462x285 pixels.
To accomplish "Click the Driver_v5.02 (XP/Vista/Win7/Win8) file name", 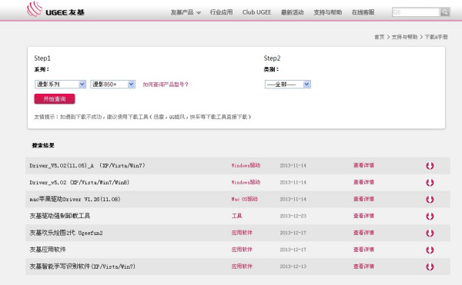I will 79,183.
